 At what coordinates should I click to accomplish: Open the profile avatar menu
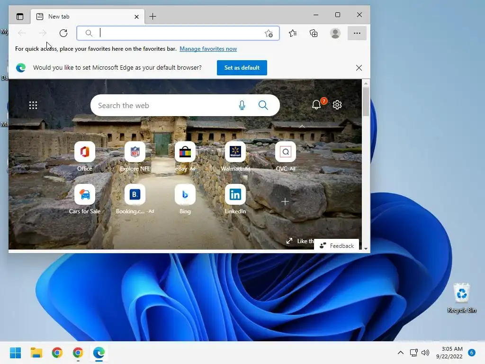335,33
